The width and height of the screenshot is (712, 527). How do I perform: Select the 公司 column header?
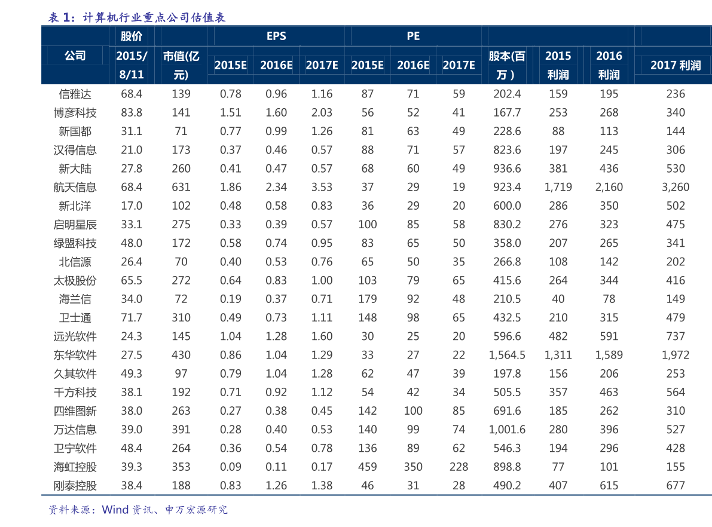(75, 56)
